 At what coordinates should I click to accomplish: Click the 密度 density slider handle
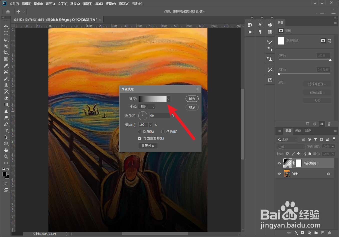click(330, 60)
